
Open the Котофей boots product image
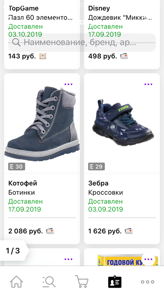[42, 124]
